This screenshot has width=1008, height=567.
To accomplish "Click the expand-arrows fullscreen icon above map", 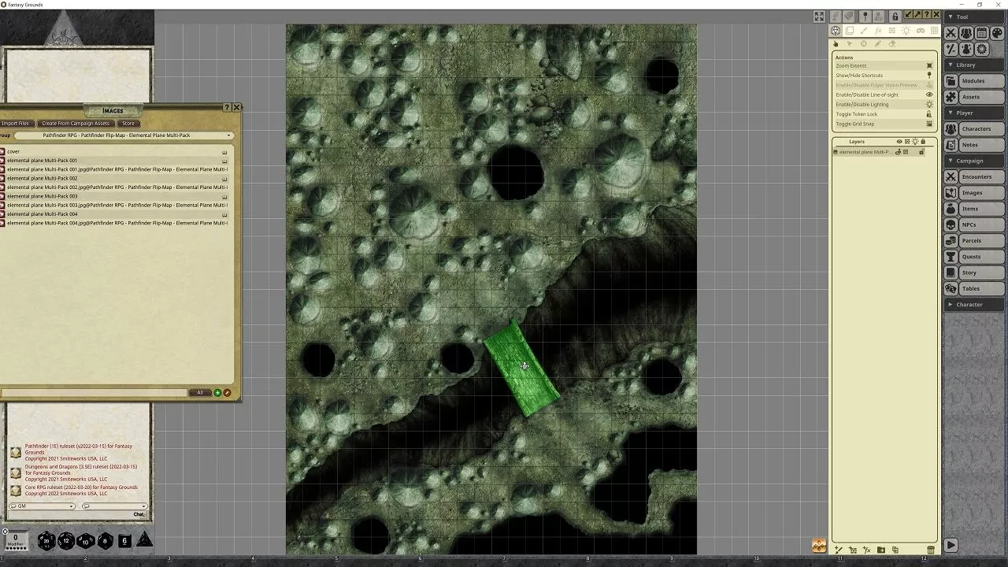I will pyautogui.click(x=819, y=17).
